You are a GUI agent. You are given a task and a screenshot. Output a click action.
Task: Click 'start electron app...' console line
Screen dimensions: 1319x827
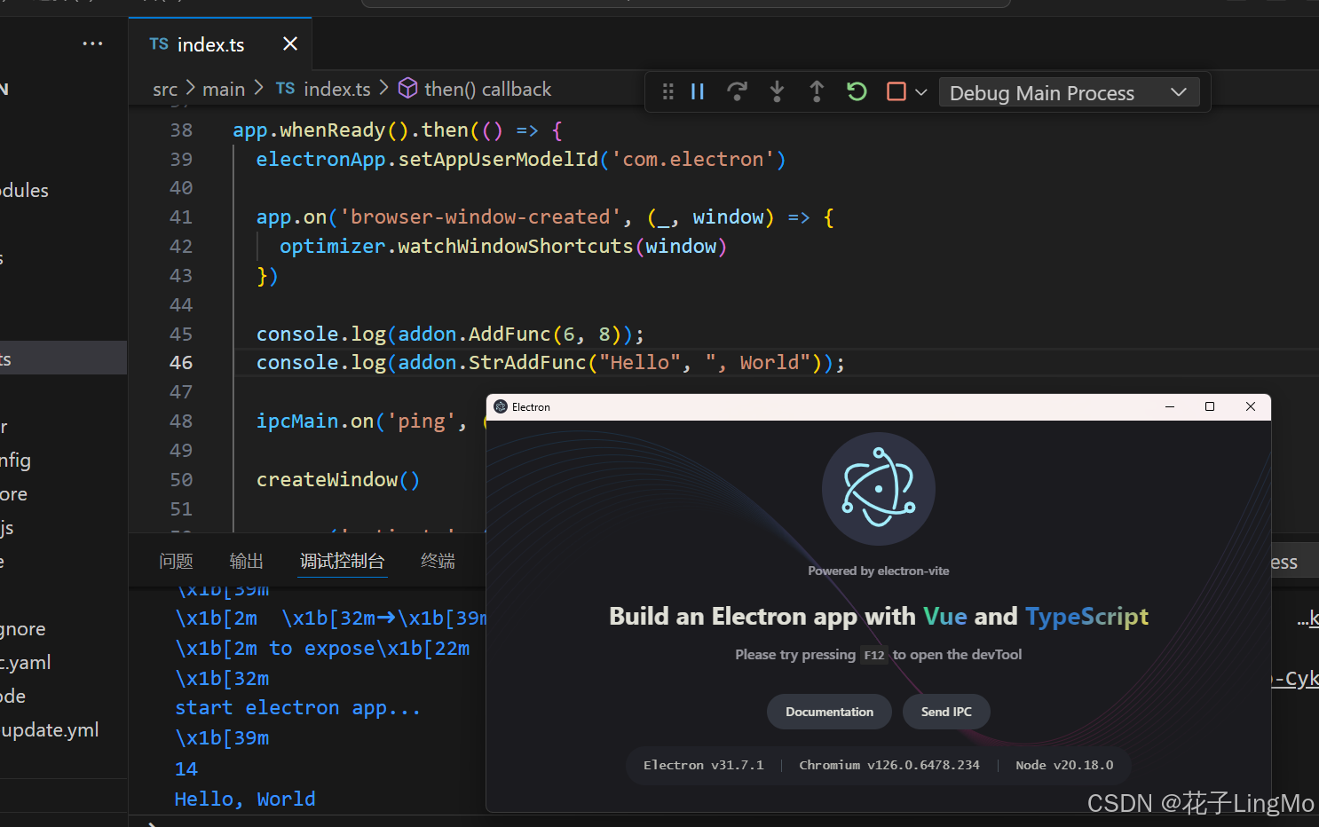[x=297, y=707]
